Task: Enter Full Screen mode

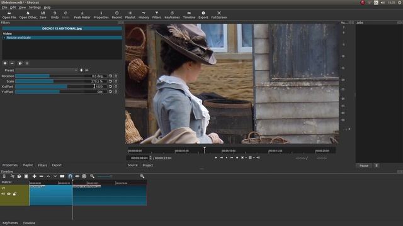Action: coord(219,15)
